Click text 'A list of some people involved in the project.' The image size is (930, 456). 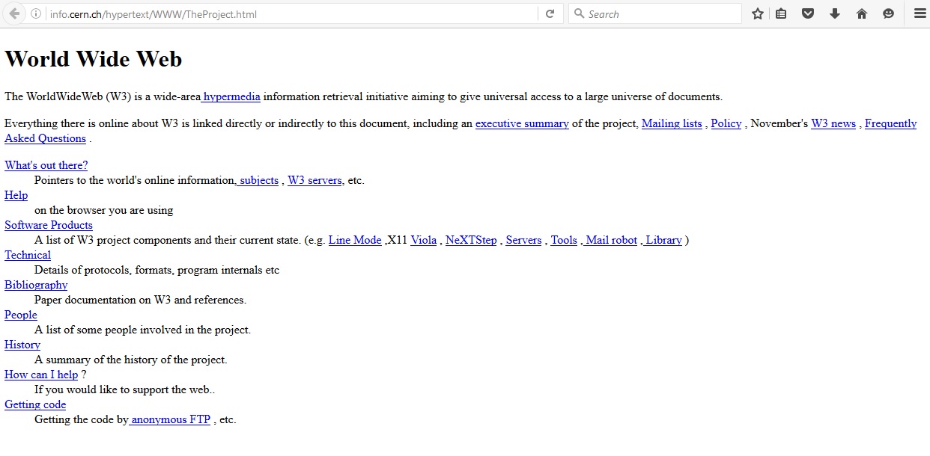click(142, 330)
